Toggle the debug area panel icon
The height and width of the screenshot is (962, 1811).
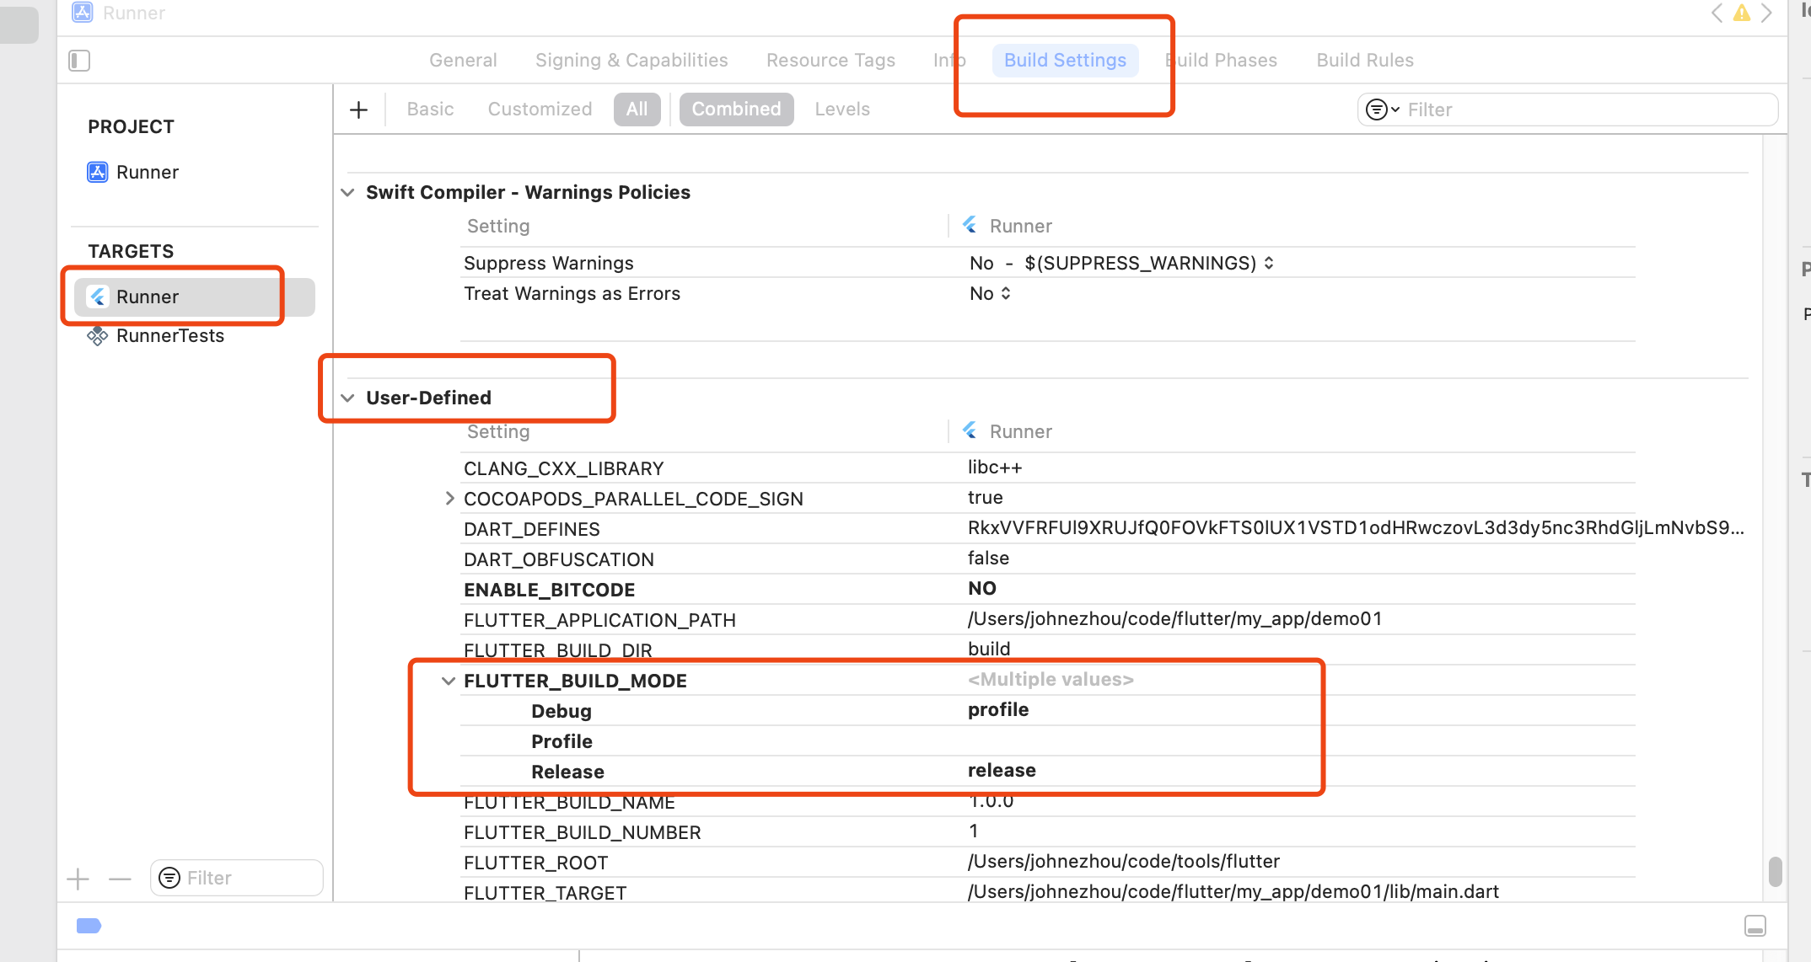pos(1755,926)
